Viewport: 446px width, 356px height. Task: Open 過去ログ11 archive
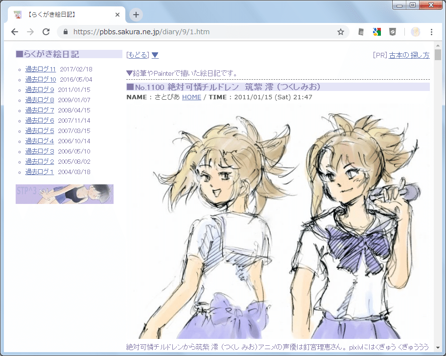coord(41,69)
